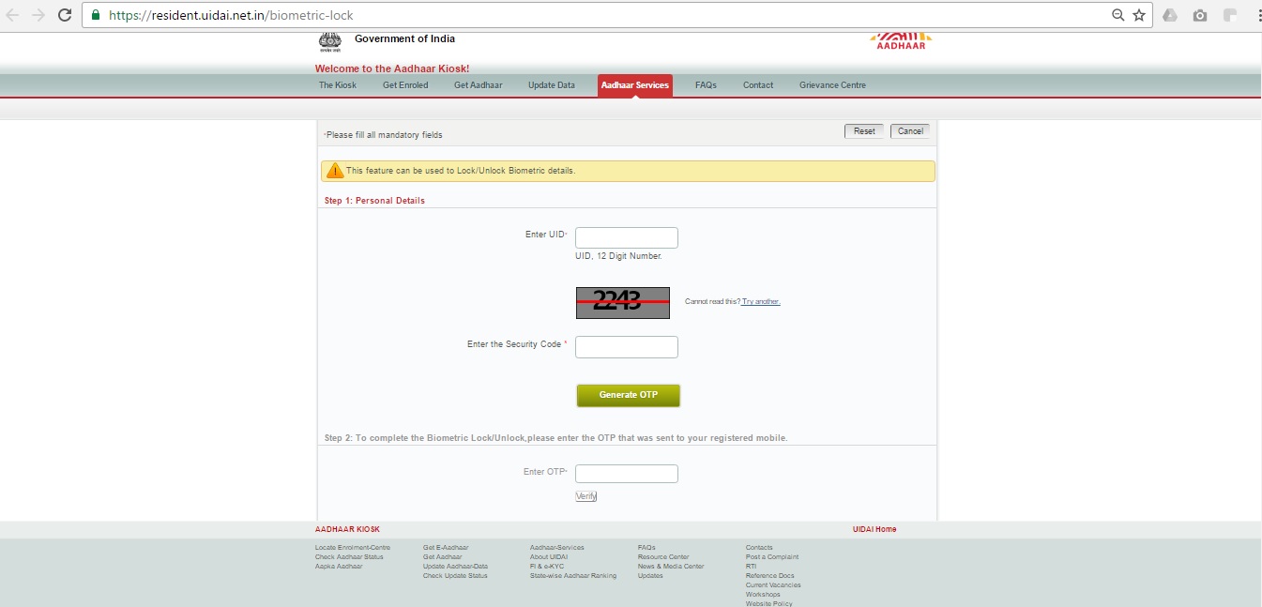Image resolution: width=1262 pixels, height=607 pixels.
Task: Open the Get Enroled menu
Action: (x=405, y=85)
